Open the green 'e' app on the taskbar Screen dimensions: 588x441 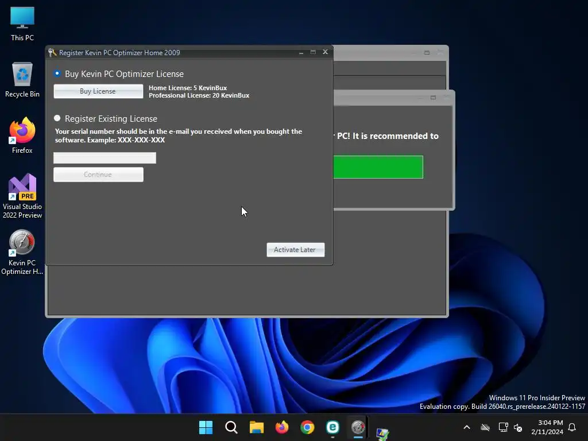pyautogui.click(x=332, y=427)
